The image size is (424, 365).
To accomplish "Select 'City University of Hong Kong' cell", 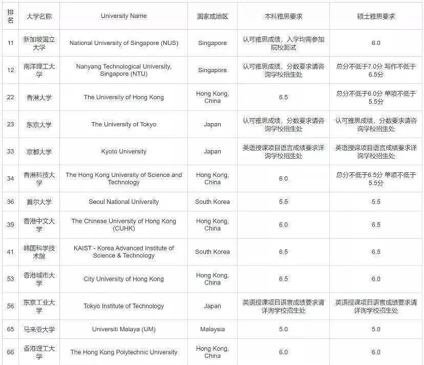I will coord(123,279).
